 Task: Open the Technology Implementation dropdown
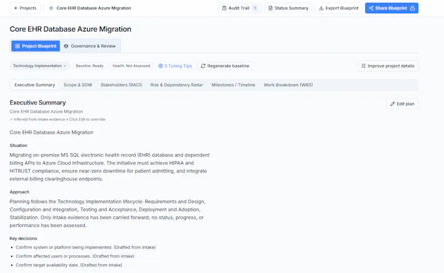[x=39, y=66]
